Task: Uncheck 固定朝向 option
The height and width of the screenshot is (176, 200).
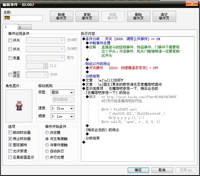Action: click(10, 145)
